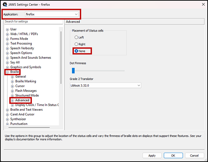Select Braille and Text Viewers item
The height and width of the screenshot is (162, 208).
click(27, 110)
